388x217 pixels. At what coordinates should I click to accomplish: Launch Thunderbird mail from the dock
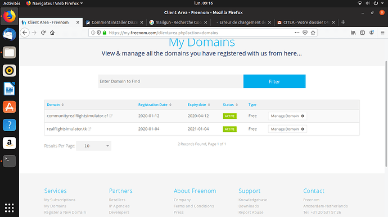(x=10, y=34)
